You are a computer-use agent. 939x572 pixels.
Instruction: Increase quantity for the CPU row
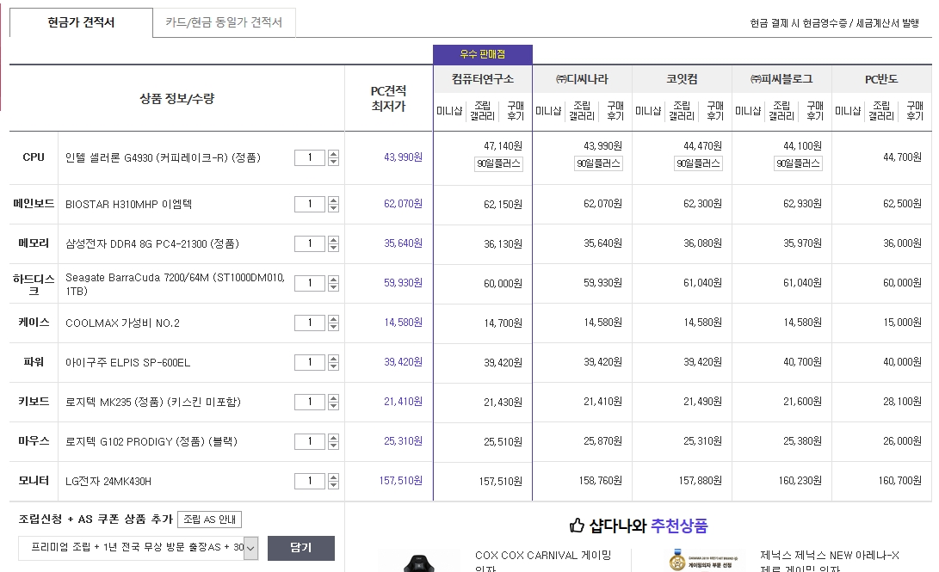pos(334,154)
